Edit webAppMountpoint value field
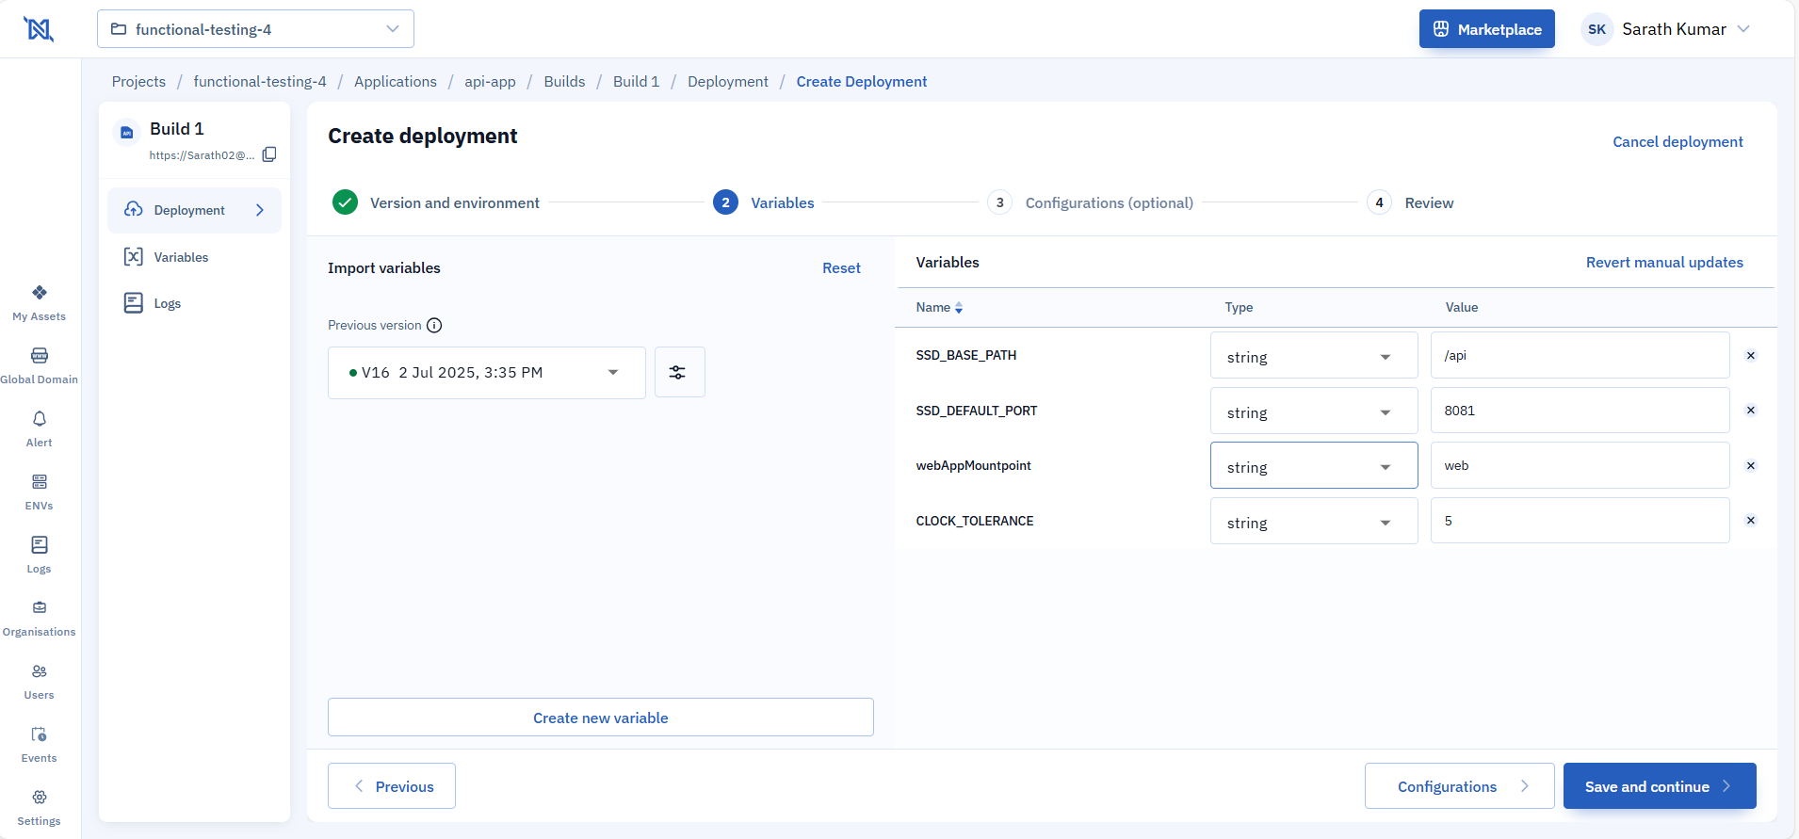1799x839 pixels. pyautogui.click(x=1580, y=465)
